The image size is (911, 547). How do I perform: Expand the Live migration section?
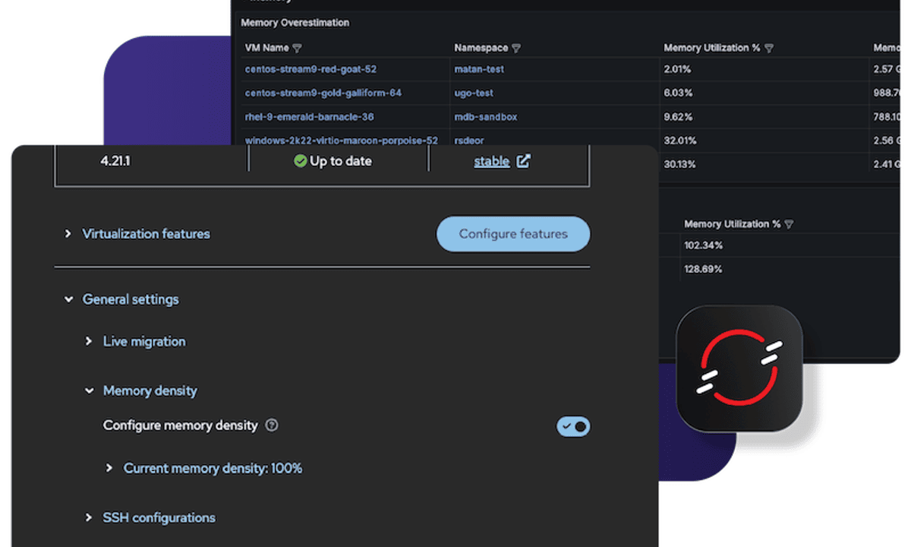pyautogui.click(x=89, y=342)
